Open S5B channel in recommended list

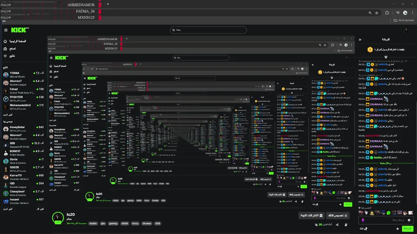(23, 145)
